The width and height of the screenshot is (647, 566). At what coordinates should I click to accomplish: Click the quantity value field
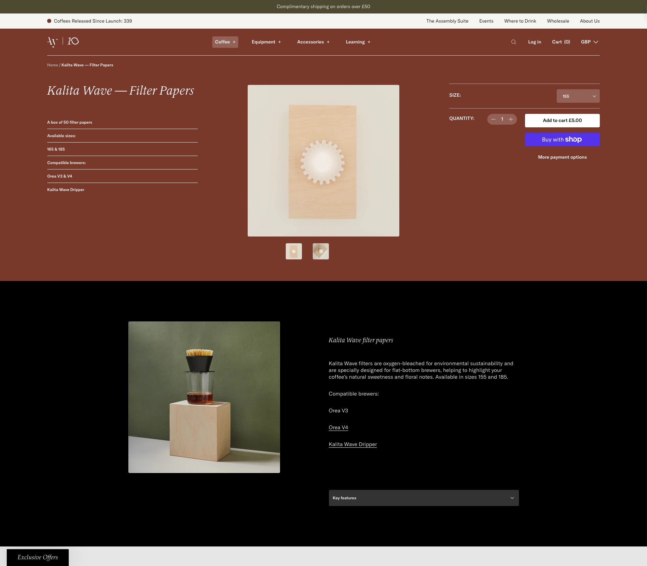tap(502, 119)
